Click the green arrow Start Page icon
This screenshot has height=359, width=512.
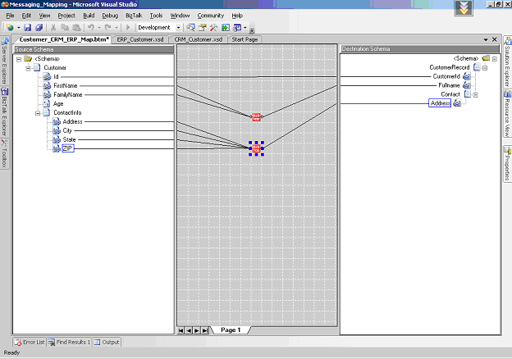click(226, 28)
